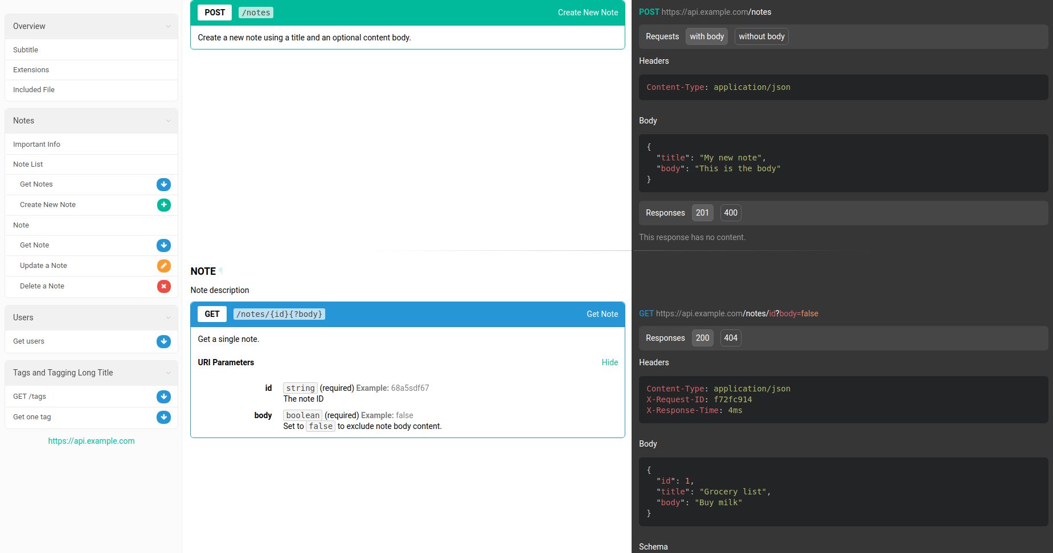Show the 404 response for GET note
Screen dimensions: 1053x553
[730, 338]
